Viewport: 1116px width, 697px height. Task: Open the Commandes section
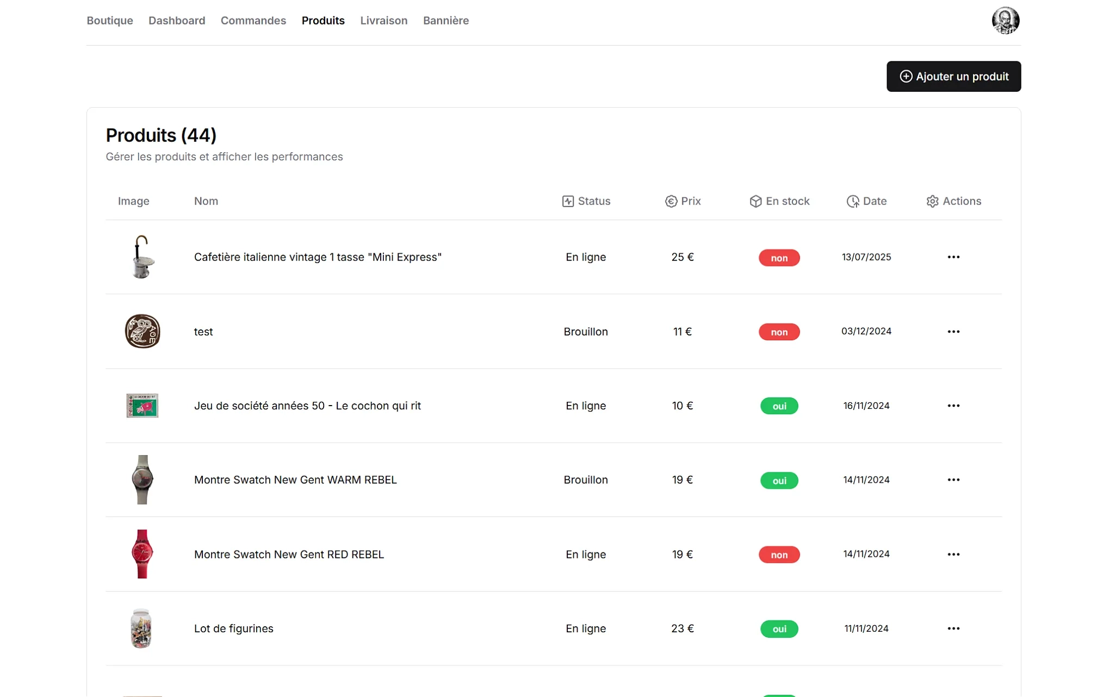pos(253,20)
